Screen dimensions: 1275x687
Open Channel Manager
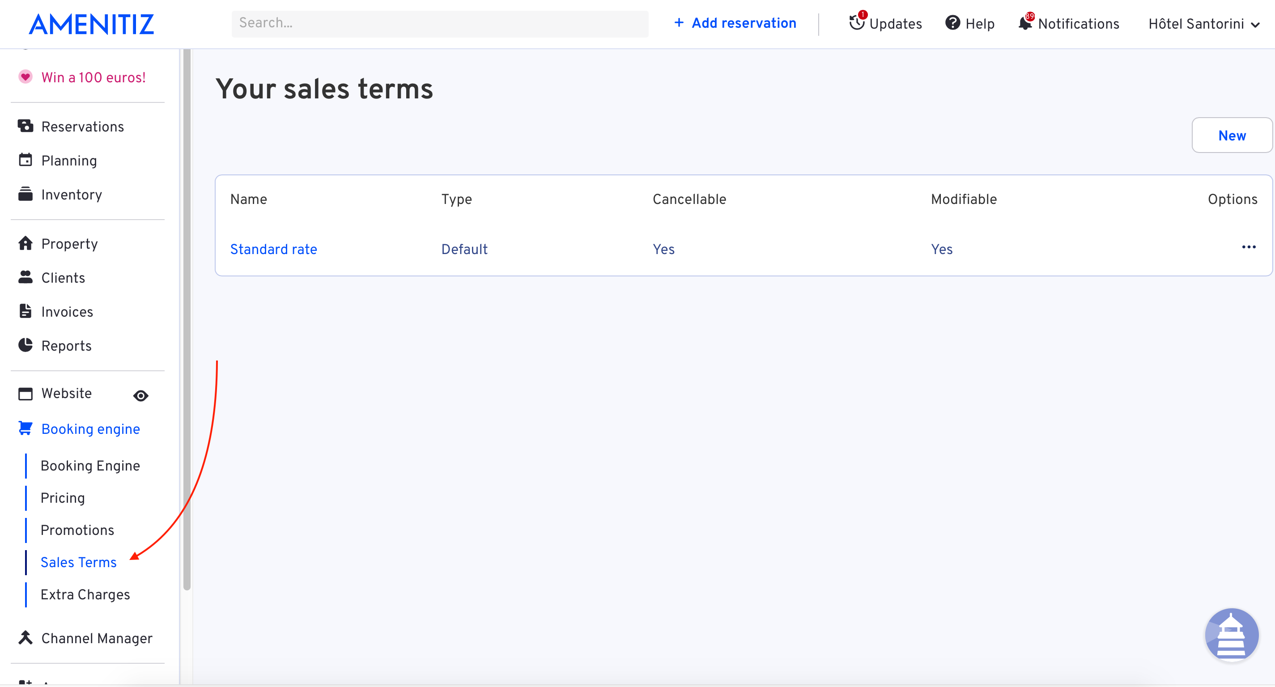pyautogui.click(x=97, y=639)
